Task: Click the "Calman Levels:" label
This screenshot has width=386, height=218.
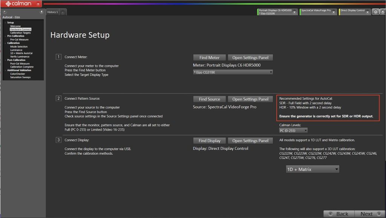Action: coord(290,125)
